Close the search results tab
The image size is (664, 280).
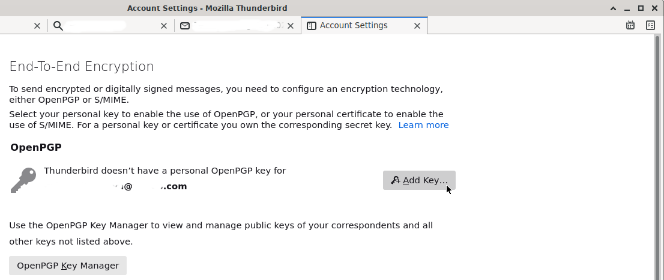pos(164,26)
